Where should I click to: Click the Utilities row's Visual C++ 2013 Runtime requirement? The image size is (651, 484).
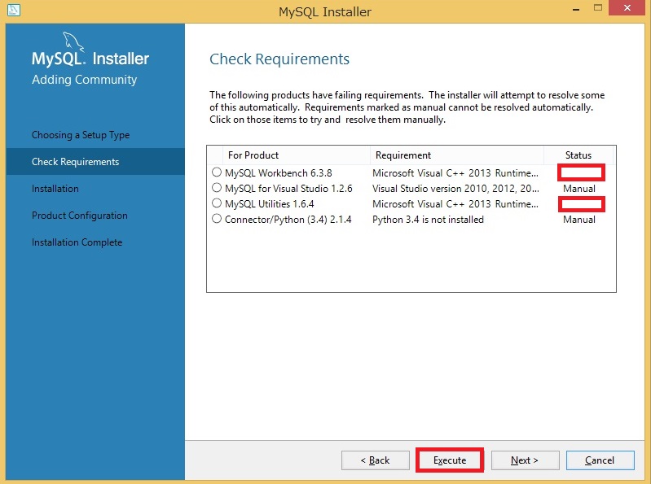(x=455, y=204)
